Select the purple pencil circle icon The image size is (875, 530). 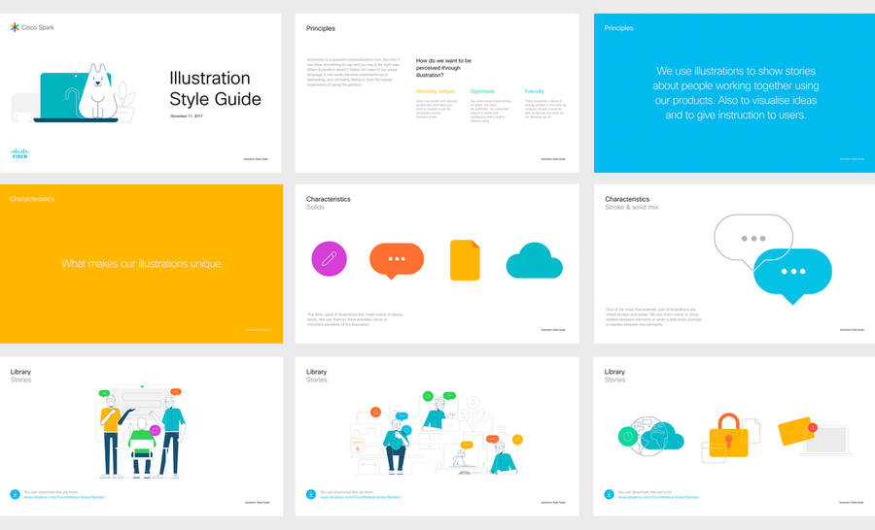(329, 258)
